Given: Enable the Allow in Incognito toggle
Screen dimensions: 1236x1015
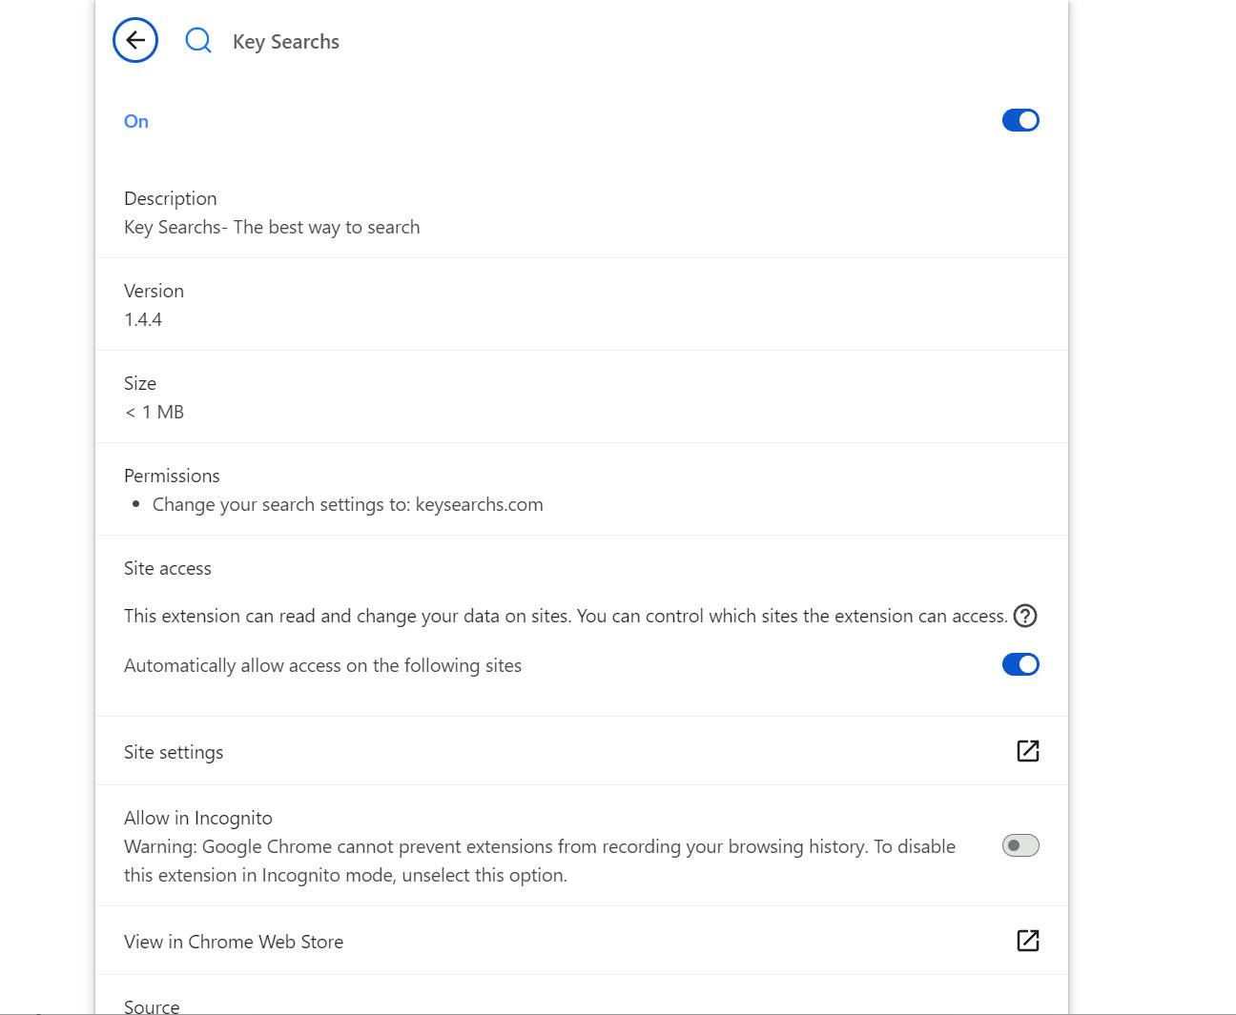Looking at the screenshot, I should tap(1020, 845).
